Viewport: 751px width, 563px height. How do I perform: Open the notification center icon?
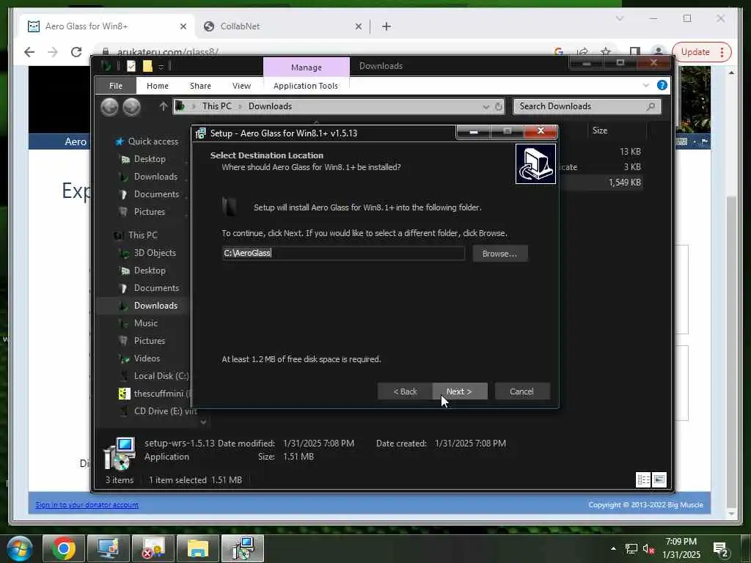721,550
